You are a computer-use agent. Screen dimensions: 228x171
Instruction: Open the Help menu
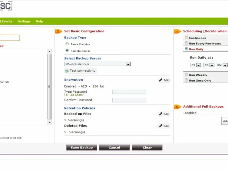click(x=39, y=21)
